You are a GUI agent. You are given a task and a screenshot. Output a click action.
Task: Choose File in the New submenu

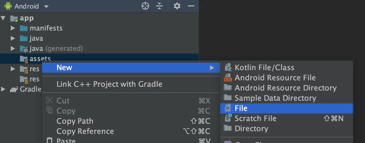286,108
